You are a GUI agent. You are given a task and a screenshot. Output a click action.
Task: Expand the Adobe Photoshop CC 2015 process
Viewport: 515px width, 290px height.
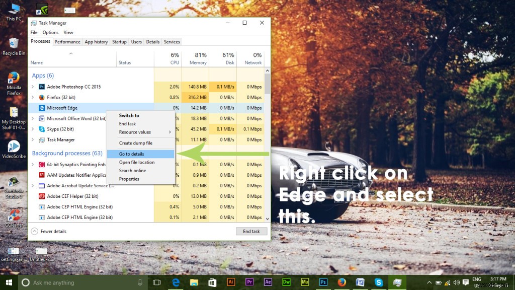click(x=33, y=86)
